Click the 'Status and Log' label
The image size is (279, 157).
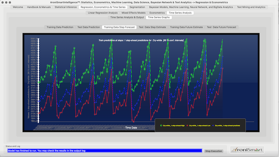(13, 147)
